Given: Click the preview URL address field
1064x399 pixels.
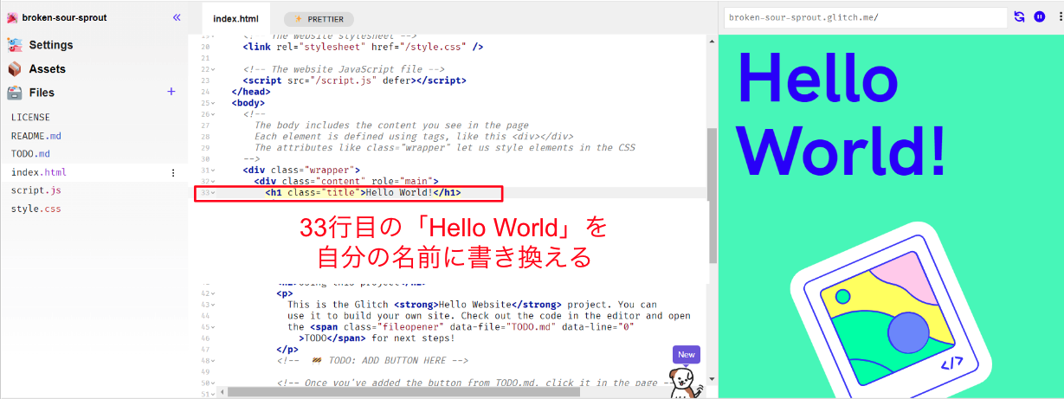Looking at the screenshot, I should [866, 16].
